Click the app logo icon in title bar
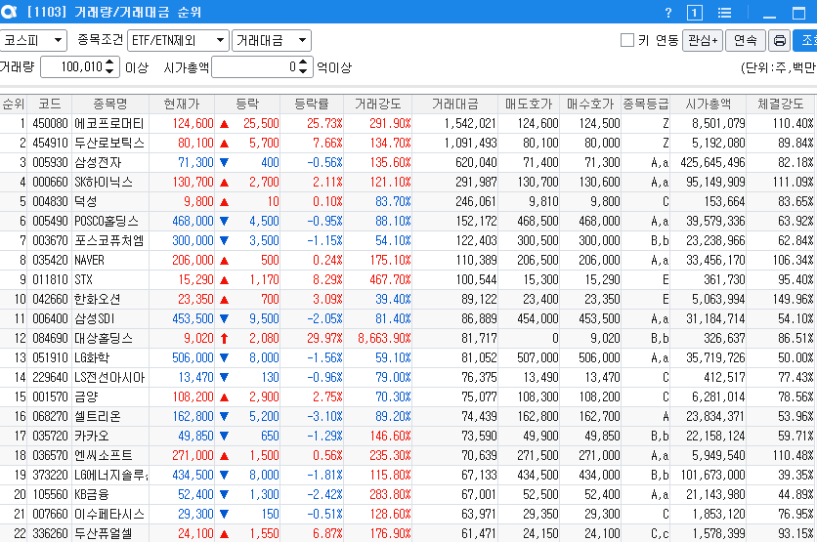 pos(9,12)
